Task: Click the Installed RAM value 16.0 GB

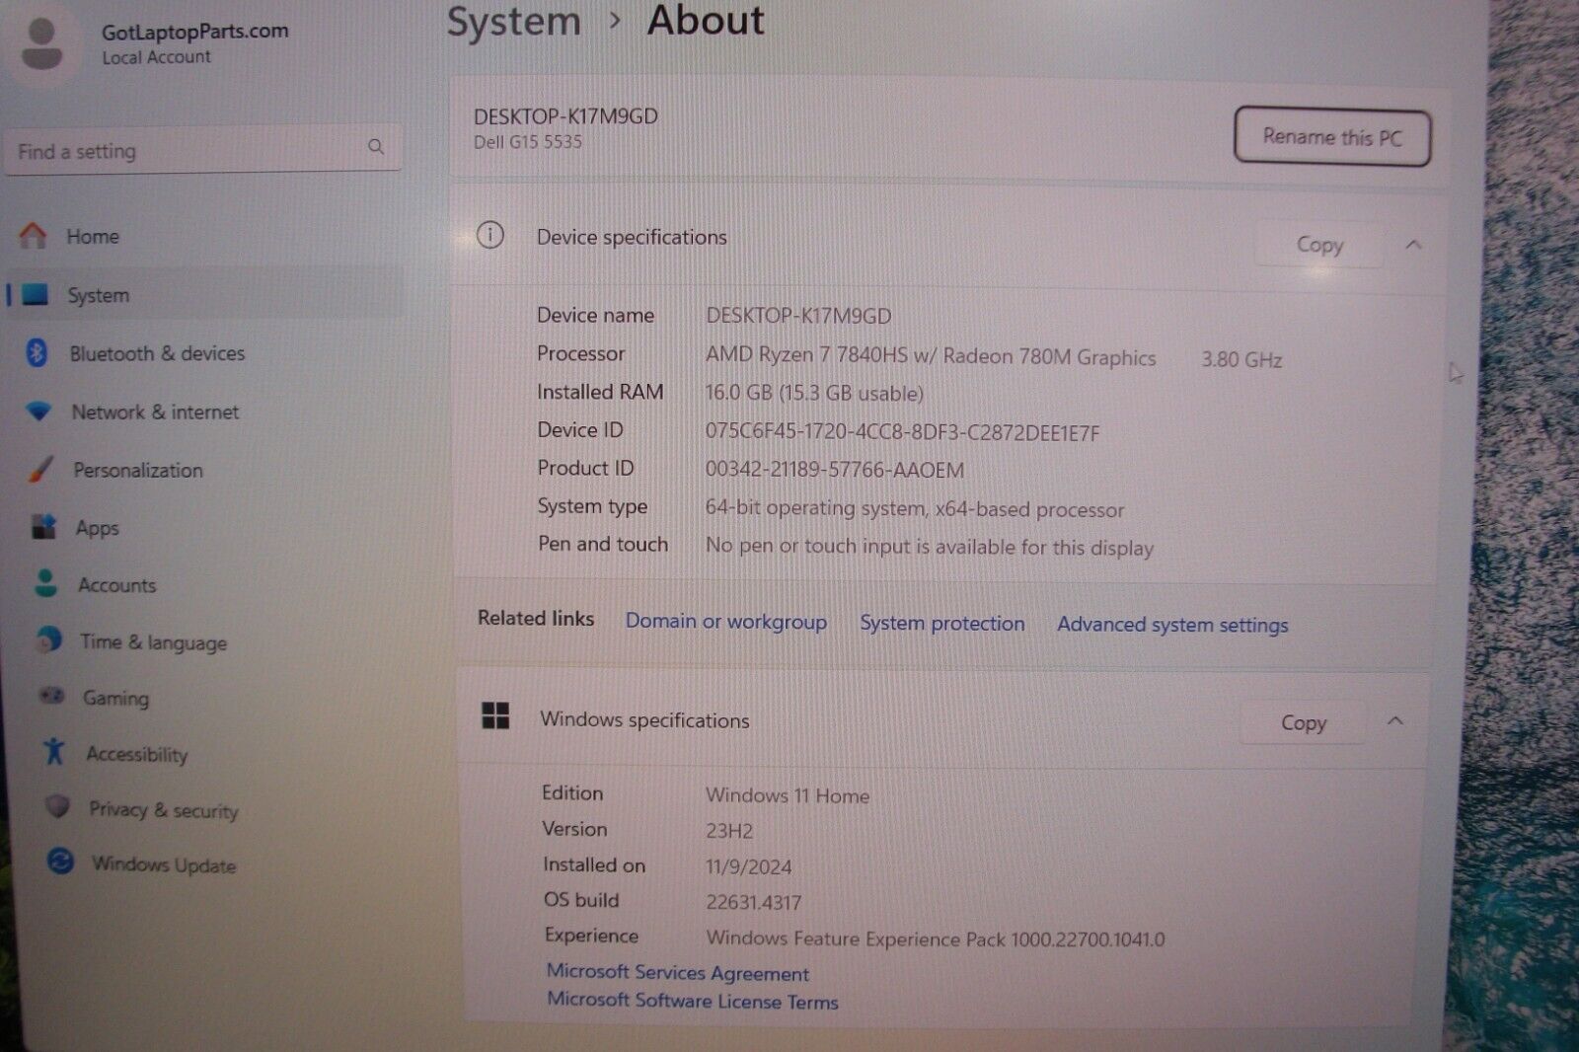Action: [x=814, y=393]
